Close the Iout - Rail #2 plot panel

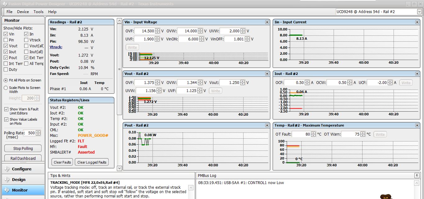[x=417, y=74]
